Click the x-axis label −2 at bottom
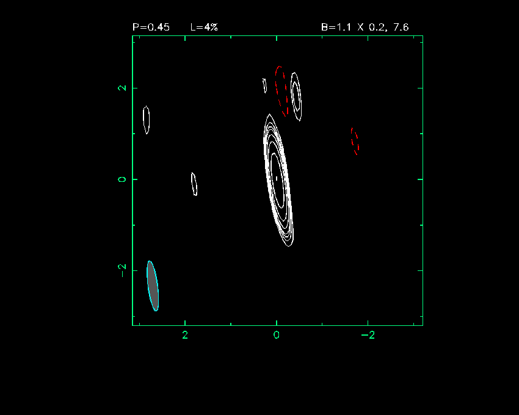This screenshot has width=519, height=415. (368, 335)
